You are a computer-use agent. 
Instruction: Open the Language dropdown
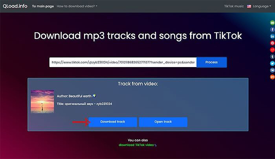(x=262, y=6)
